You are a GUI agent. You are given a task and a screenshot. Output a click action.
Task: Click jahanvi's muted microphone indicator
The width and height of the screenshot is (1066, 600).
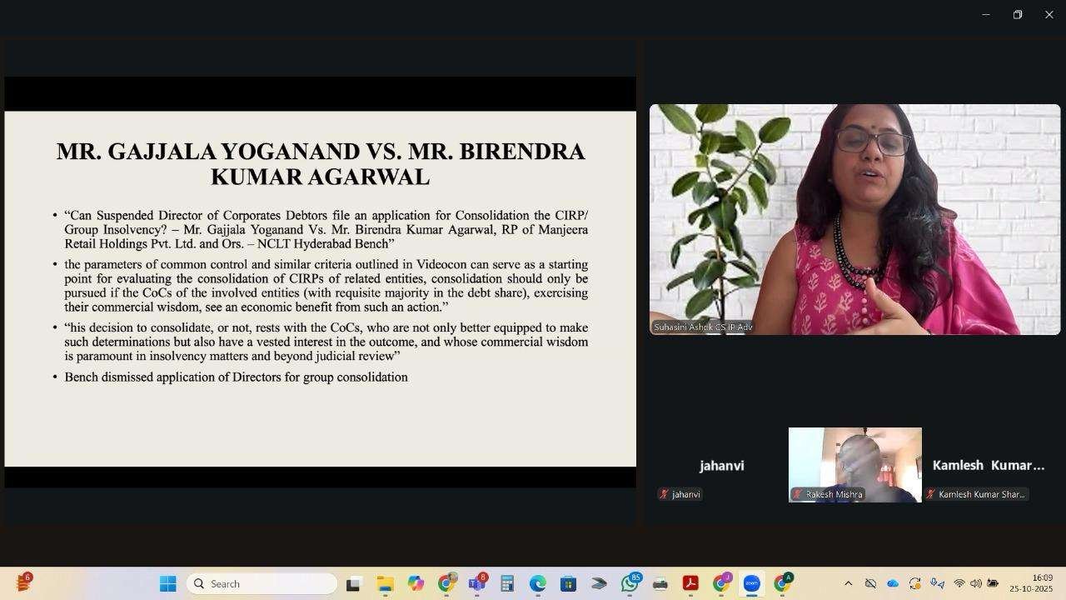click(x=664, y=494)
